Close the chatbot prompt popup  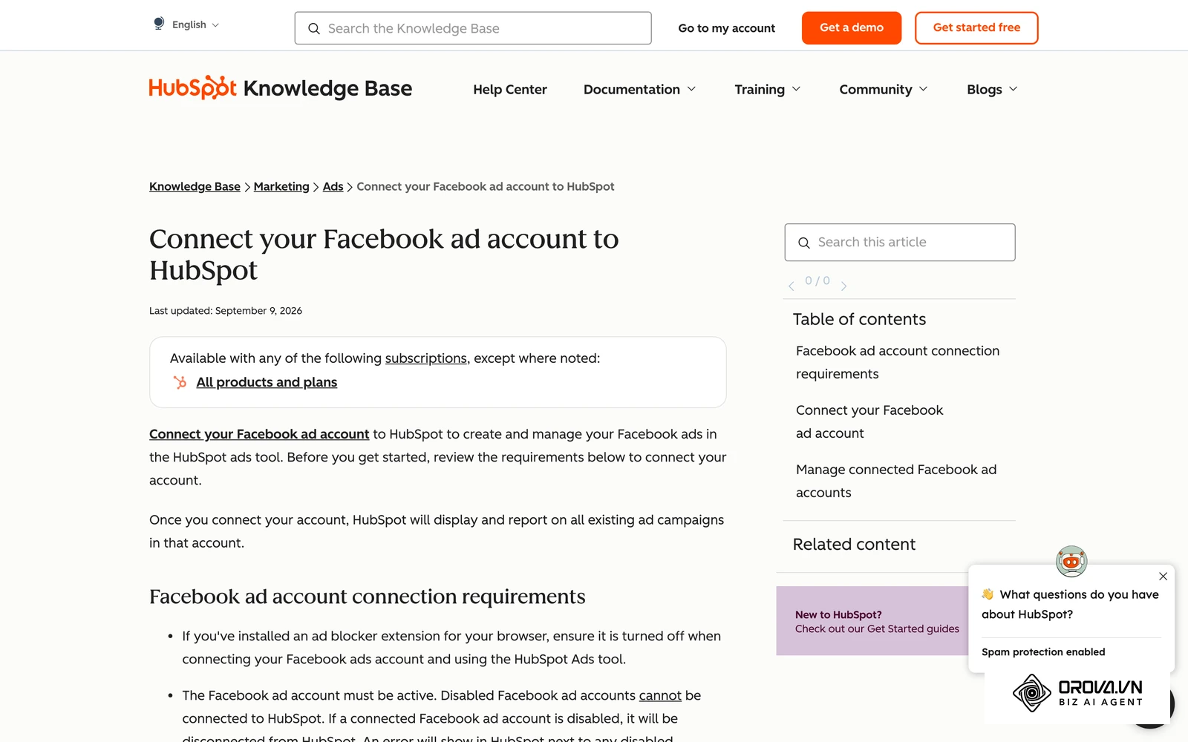pos(1163,577)
